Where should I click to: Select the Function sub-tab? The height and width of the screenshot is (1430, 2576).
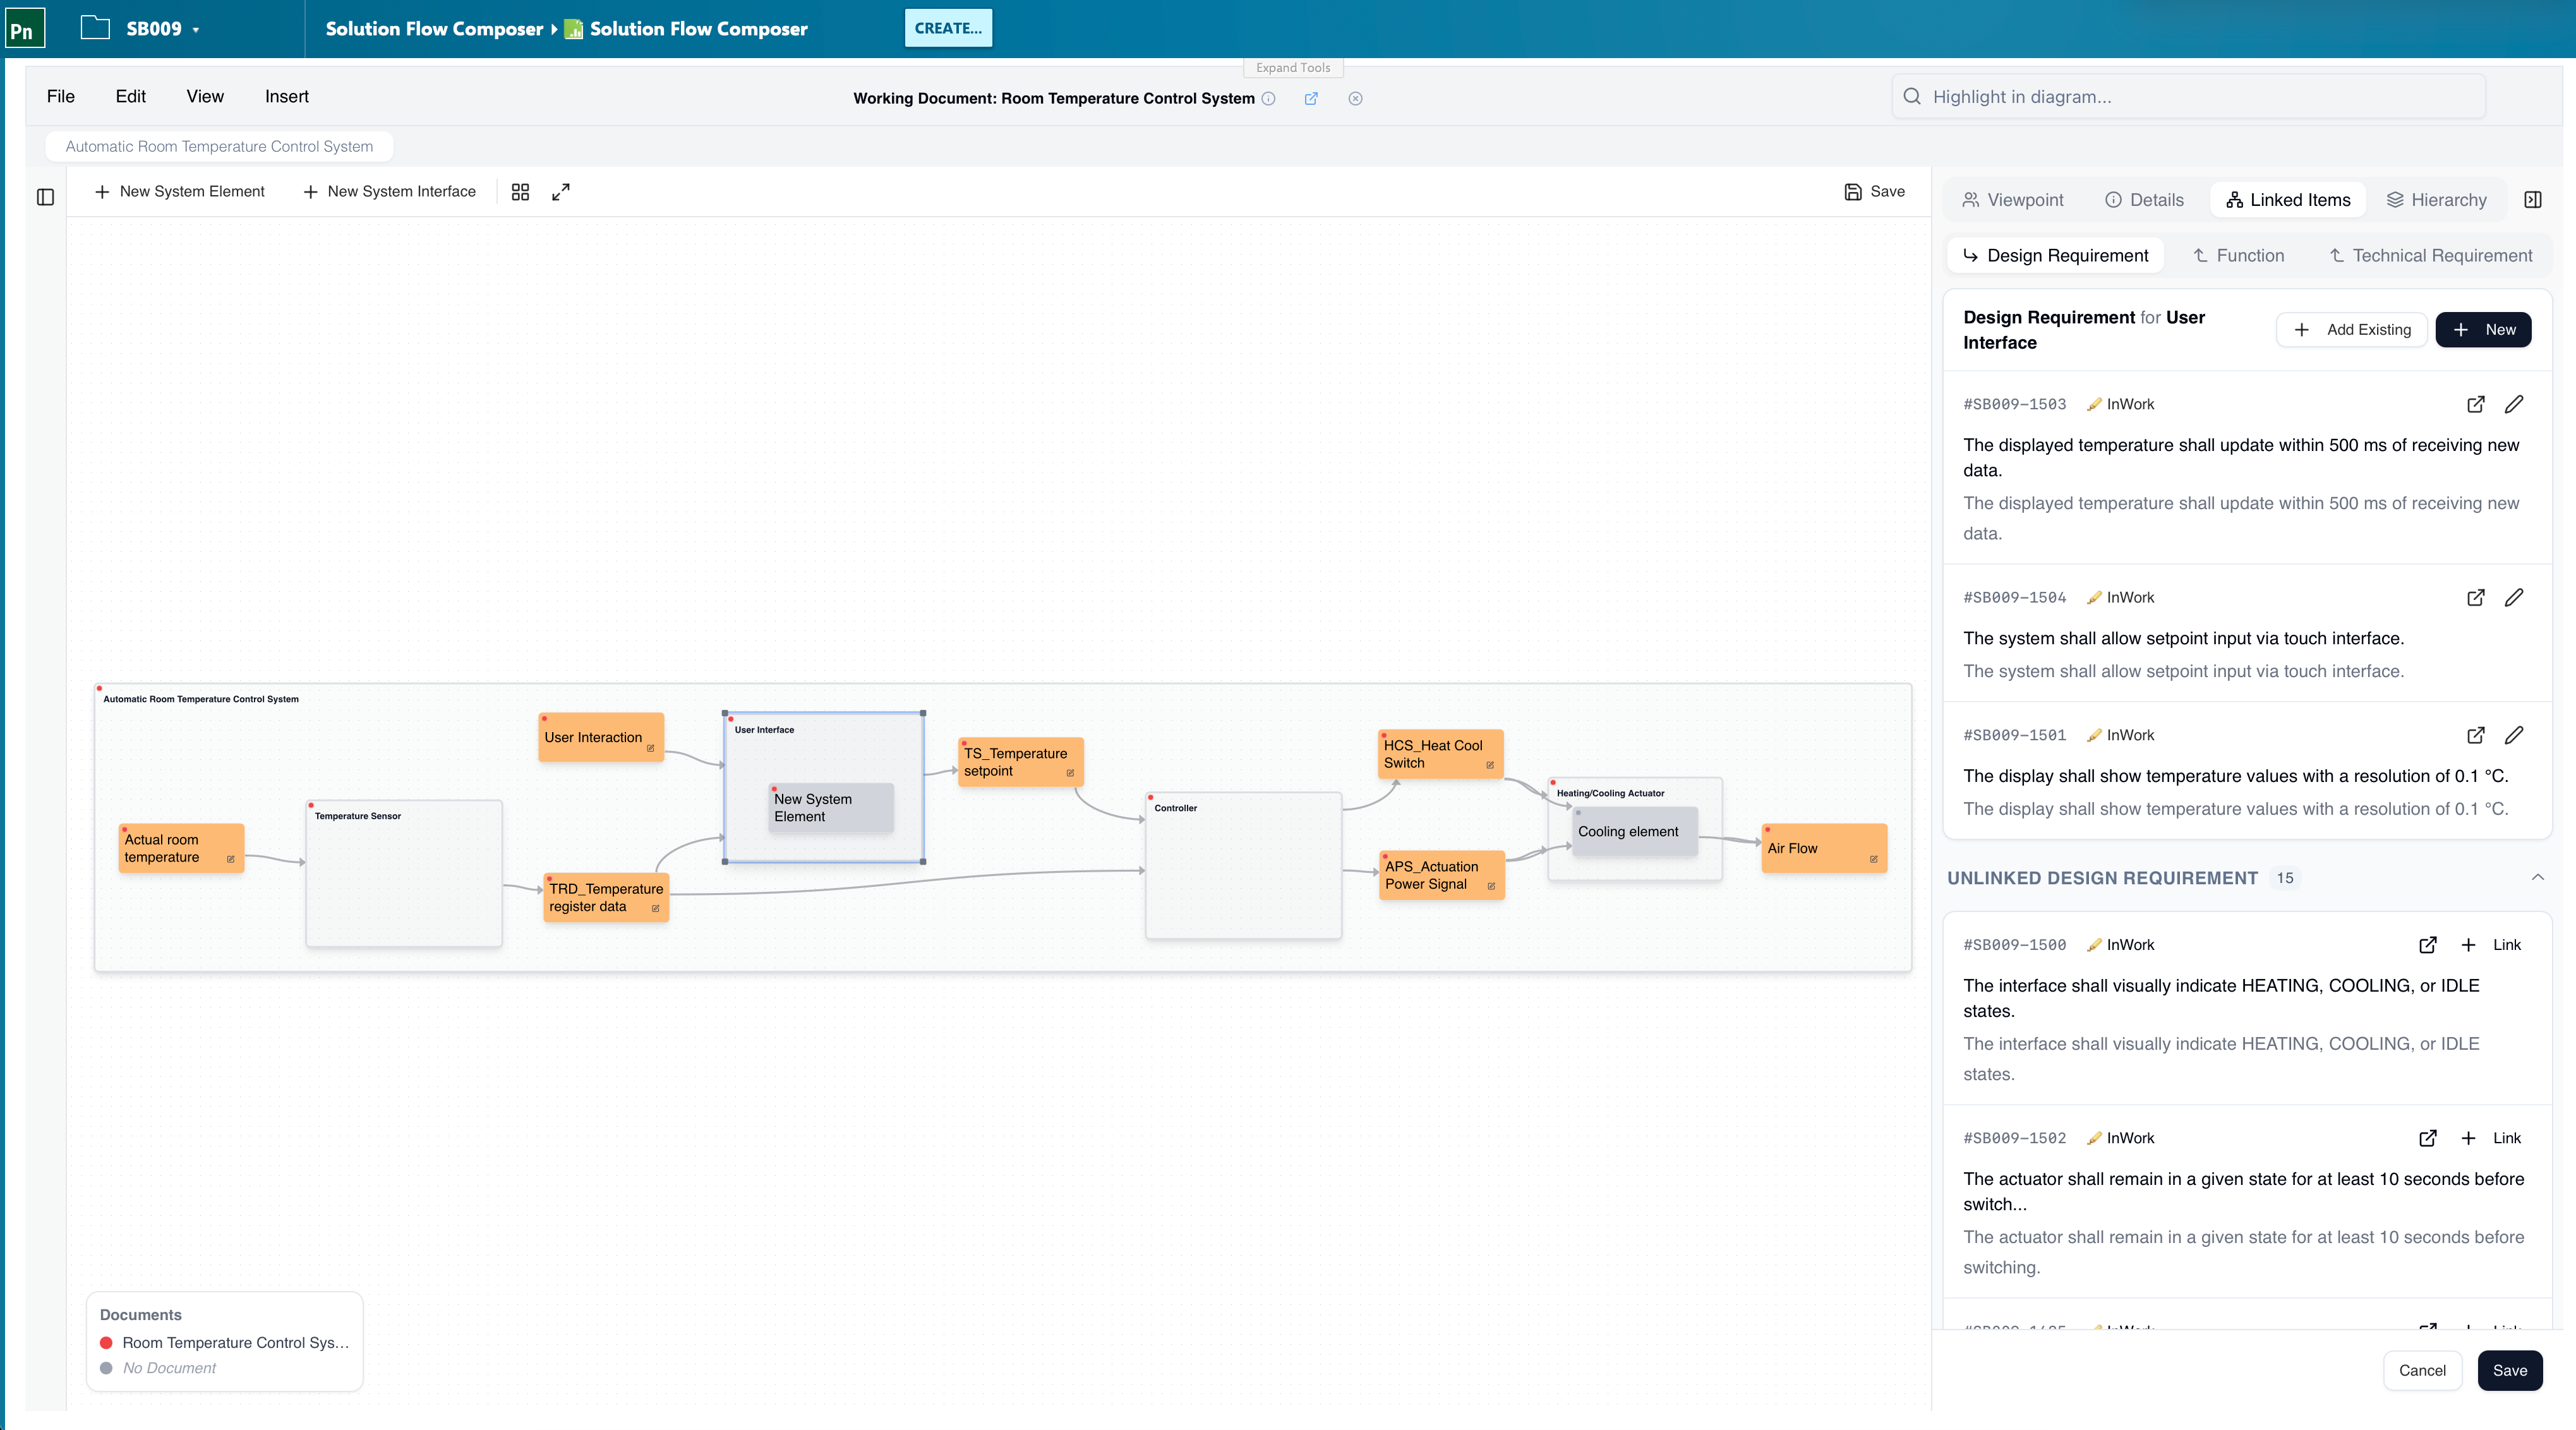click(2238, 255)
